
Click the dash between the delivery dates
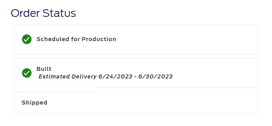coord(135,77)
